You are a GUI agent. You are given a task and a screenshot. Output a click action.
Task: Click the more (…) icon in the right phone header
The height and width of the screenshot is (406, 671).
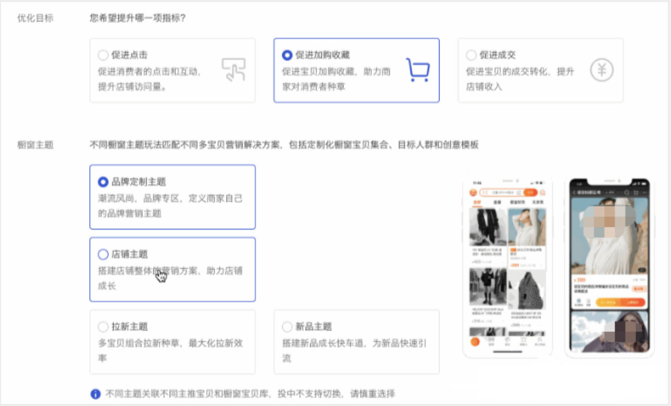coord(645,193)
